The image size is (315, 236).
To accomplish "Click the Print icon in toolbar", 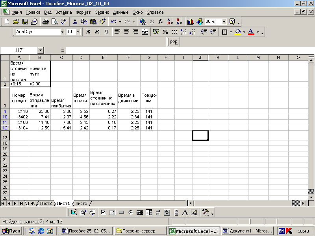I will click(46, 22).
